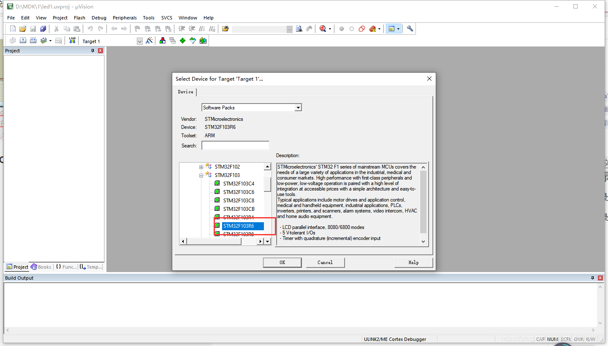Select STM32F103C6 in device tree
608x346 pixels.
tap(239, 192)
